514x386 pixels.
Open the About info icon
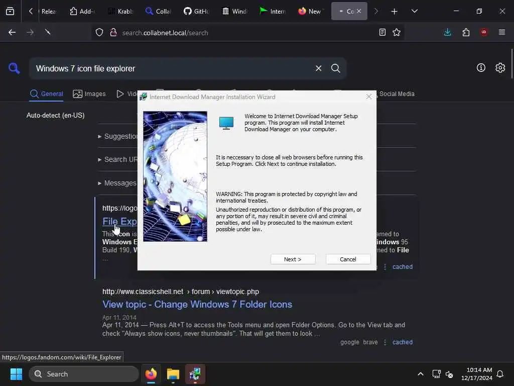click(481, 68)
